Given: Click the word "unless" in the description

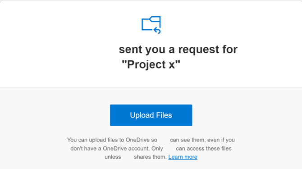Looking at the screenshot, I should coord(113,157).
